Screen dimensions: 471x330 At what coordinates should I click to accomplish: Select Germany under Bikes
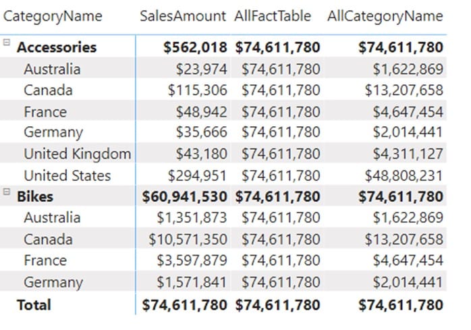(53, 283)
